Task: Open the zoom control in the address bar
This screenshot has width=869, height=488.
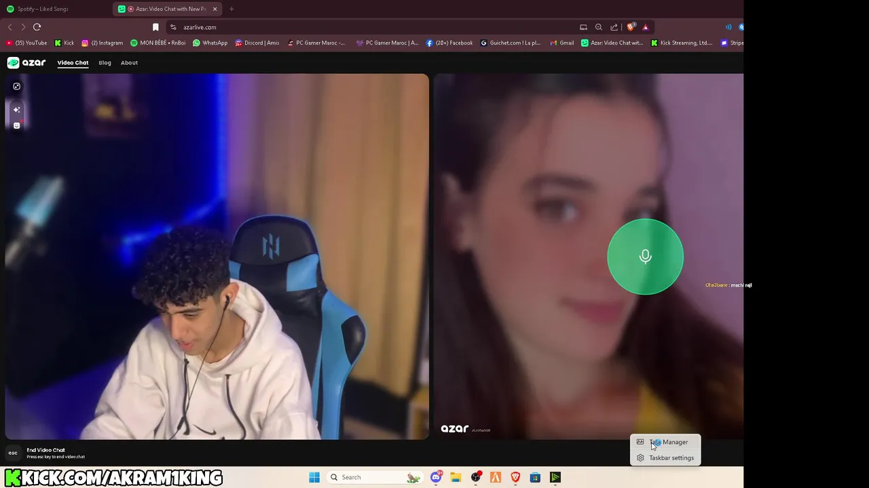Action: tap(599, 27)
